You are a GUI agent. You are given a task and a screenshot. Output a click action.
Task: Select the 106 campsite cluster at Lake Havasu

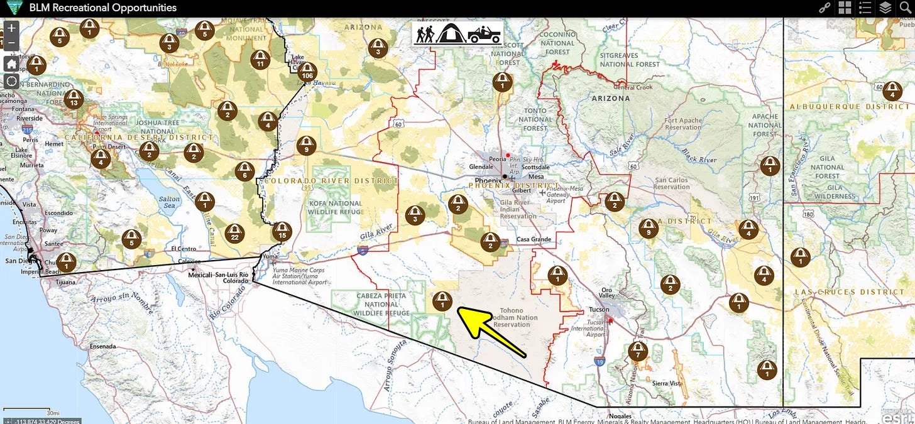pos(307,72)
